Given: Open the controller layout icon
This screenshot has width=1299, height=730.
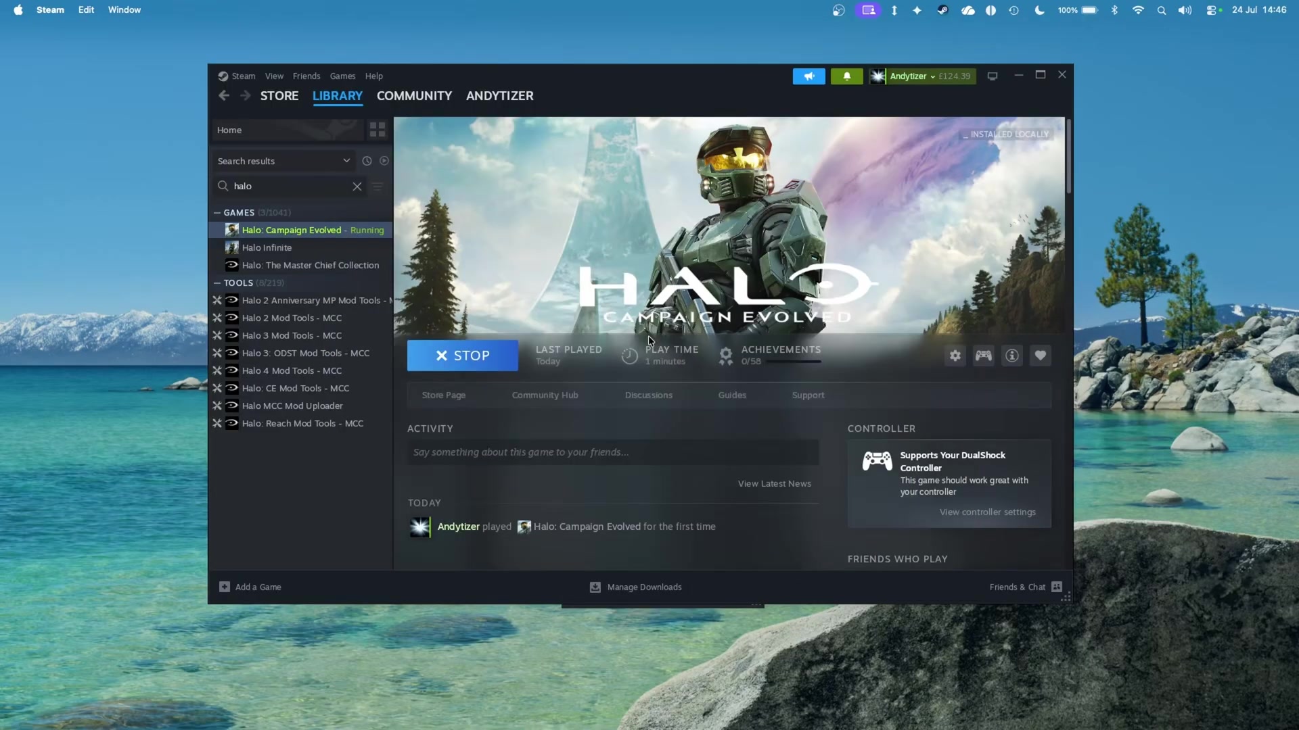Looking at the screenshot, I should pos(984,356).
